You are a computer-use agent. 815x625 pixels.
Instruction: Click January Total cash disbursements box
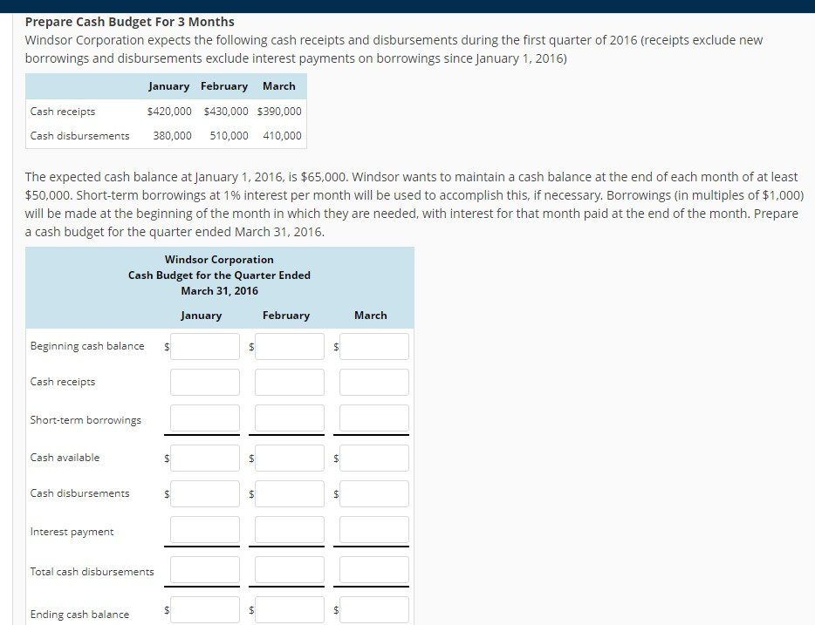pos(205,569)
